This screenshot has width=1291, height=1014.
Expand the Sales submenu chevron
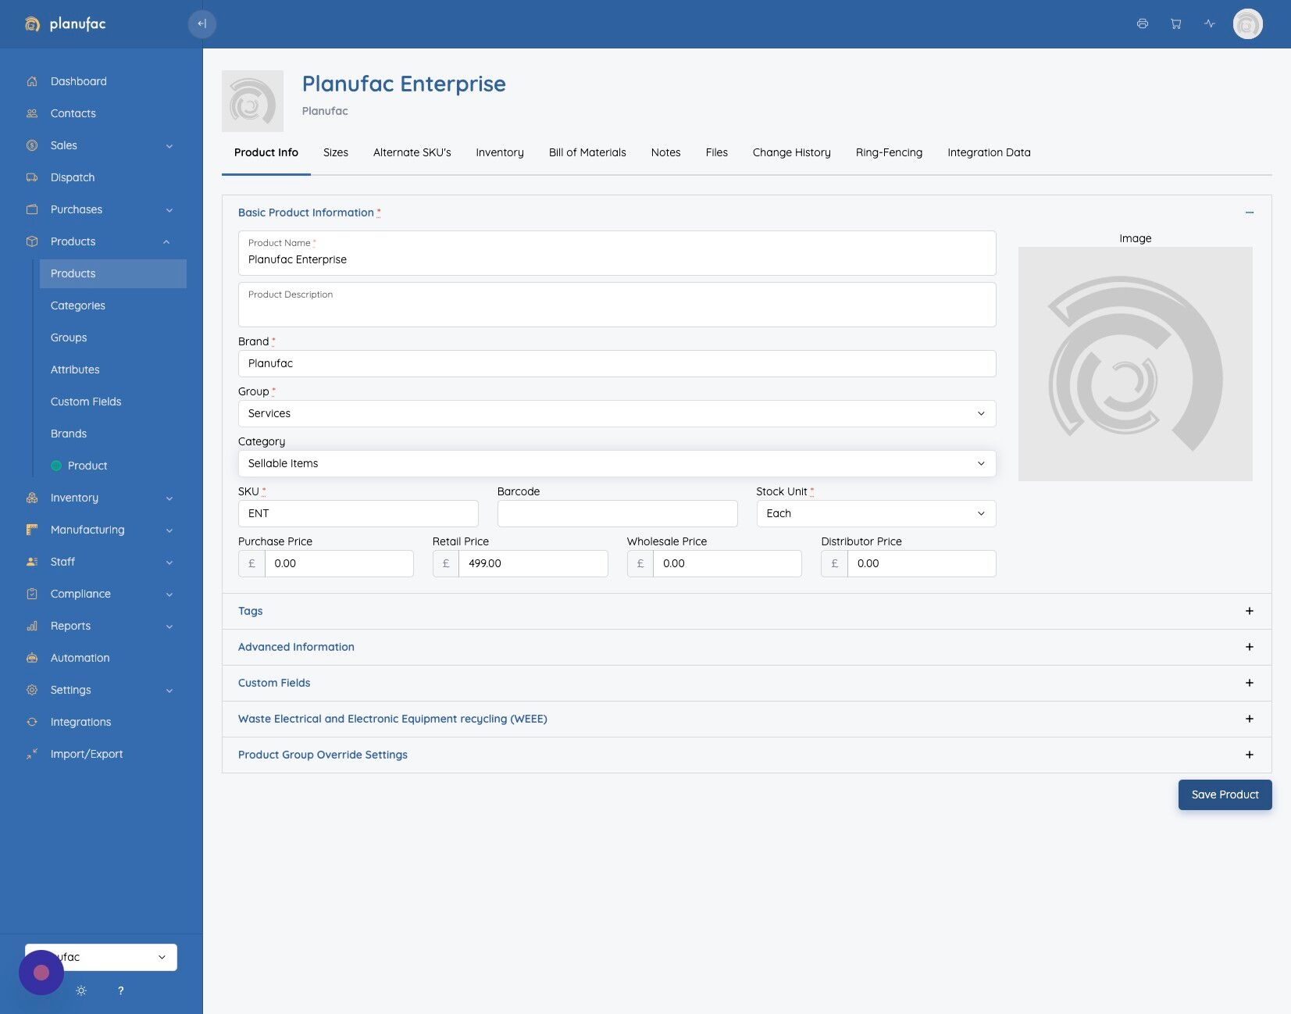pyautogui.click(x=169, y=146)
